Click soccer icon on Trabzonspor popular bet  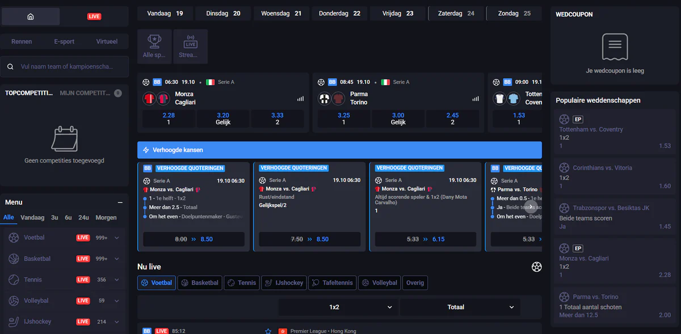(x=564, y=208)
